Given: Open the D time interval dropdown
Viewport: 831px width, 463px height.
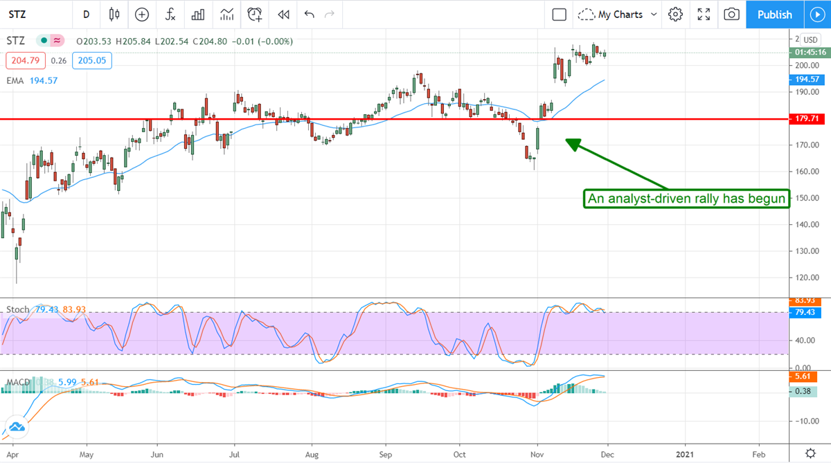Looking at the screenshot, I should (86, 15).
